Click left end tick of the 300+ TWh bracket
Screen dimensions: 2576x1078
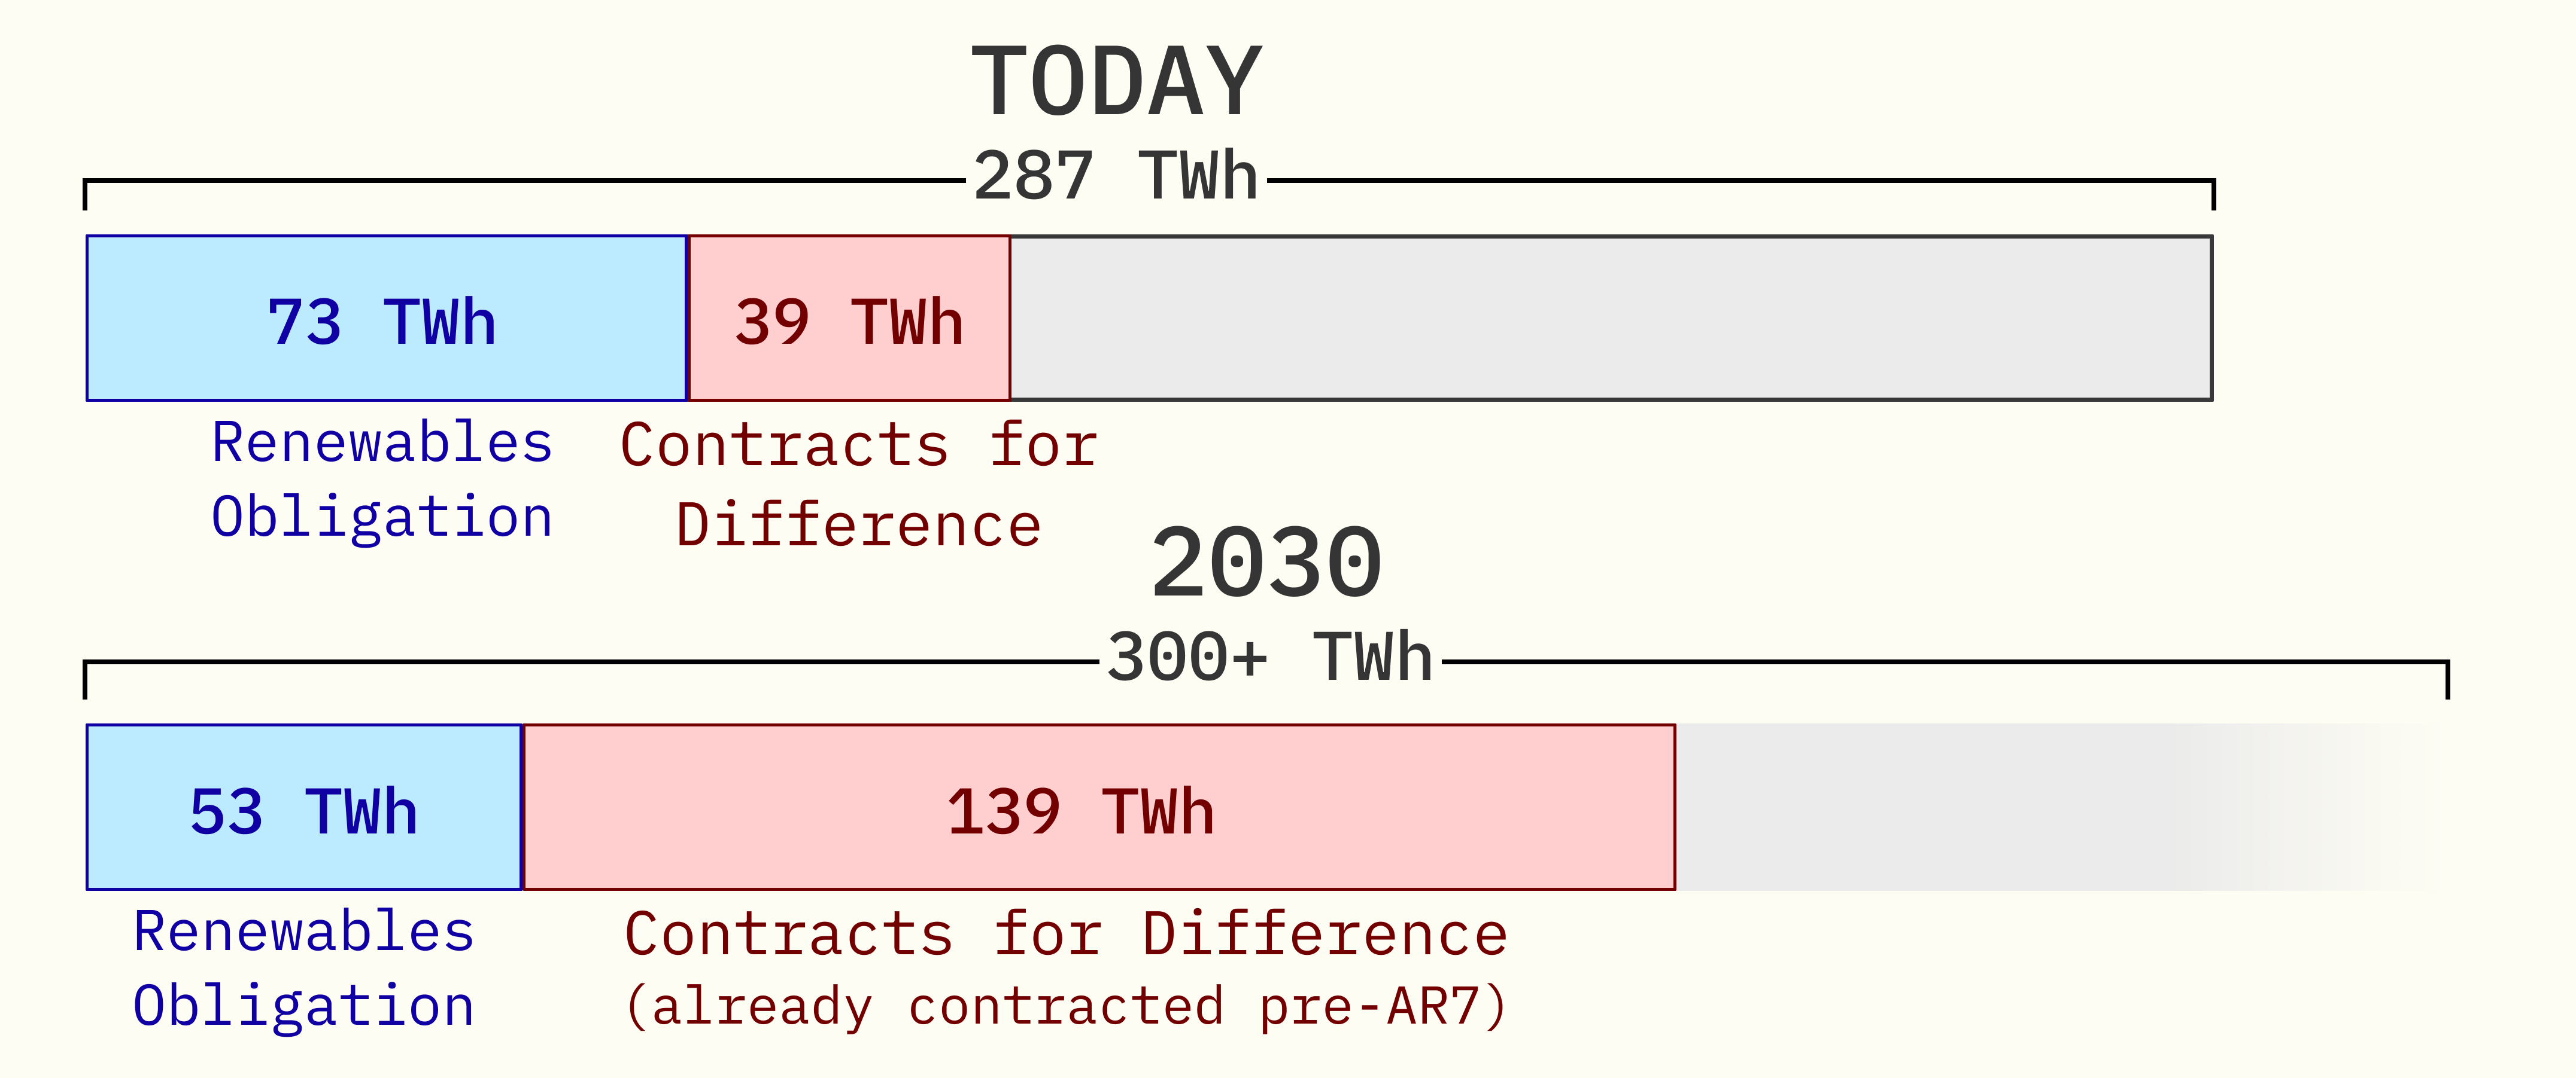point(86,679)
